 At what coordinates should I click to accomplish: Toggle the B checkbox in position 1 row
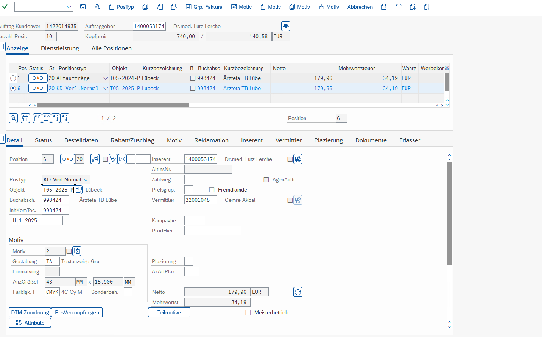[x=193, y=78]
